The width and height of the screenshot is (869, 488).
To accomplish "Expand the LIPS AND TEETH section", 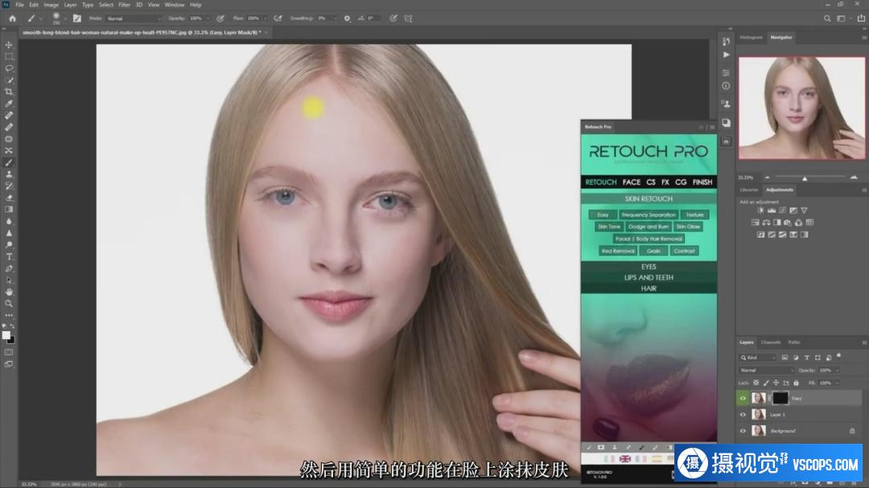I will (x=649, y=277).
